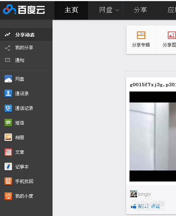Open 相册 text label
Screen dimensions: 176x216
tap(20, 137)
